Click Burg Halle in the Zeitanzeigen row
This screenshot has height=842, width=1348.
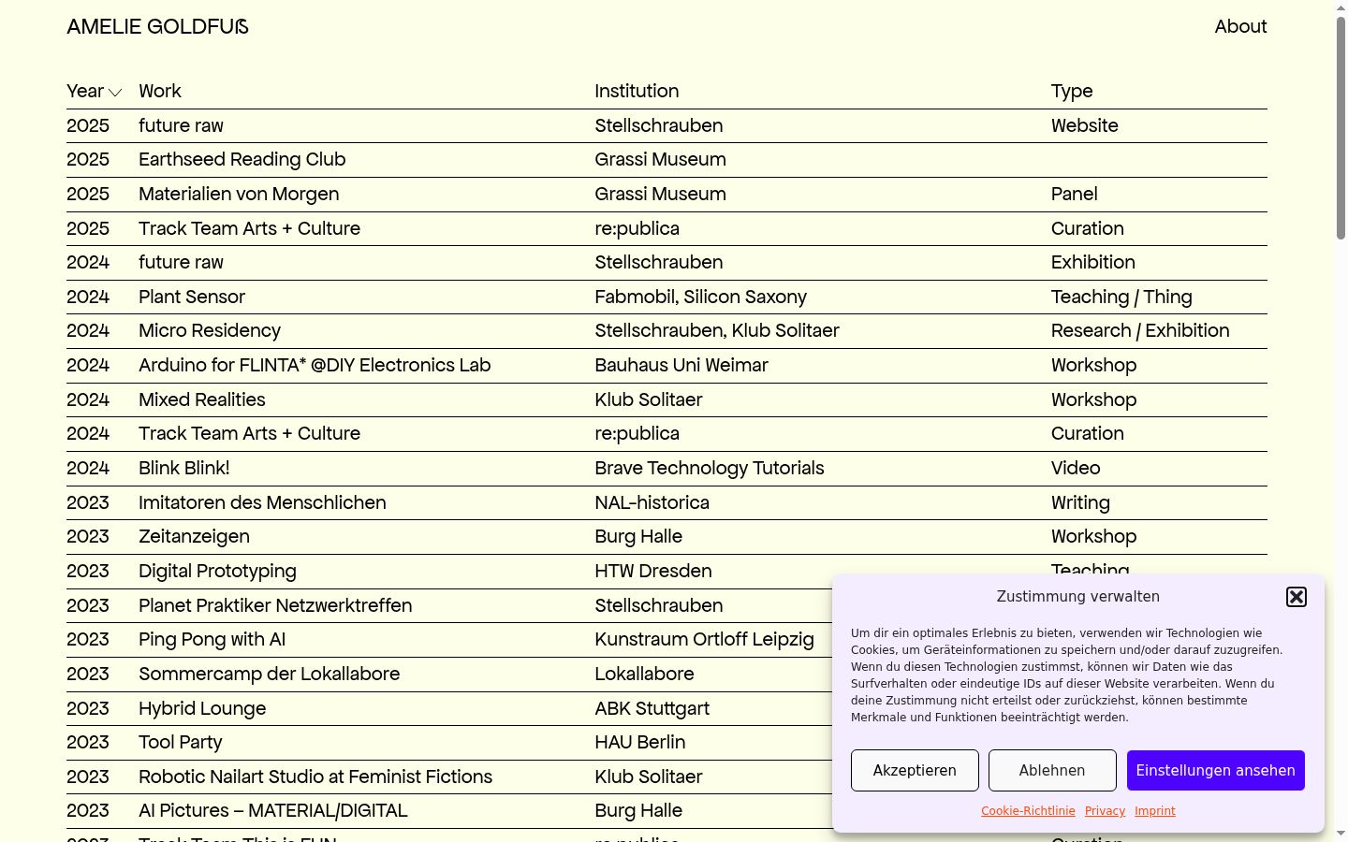(638, 537)
